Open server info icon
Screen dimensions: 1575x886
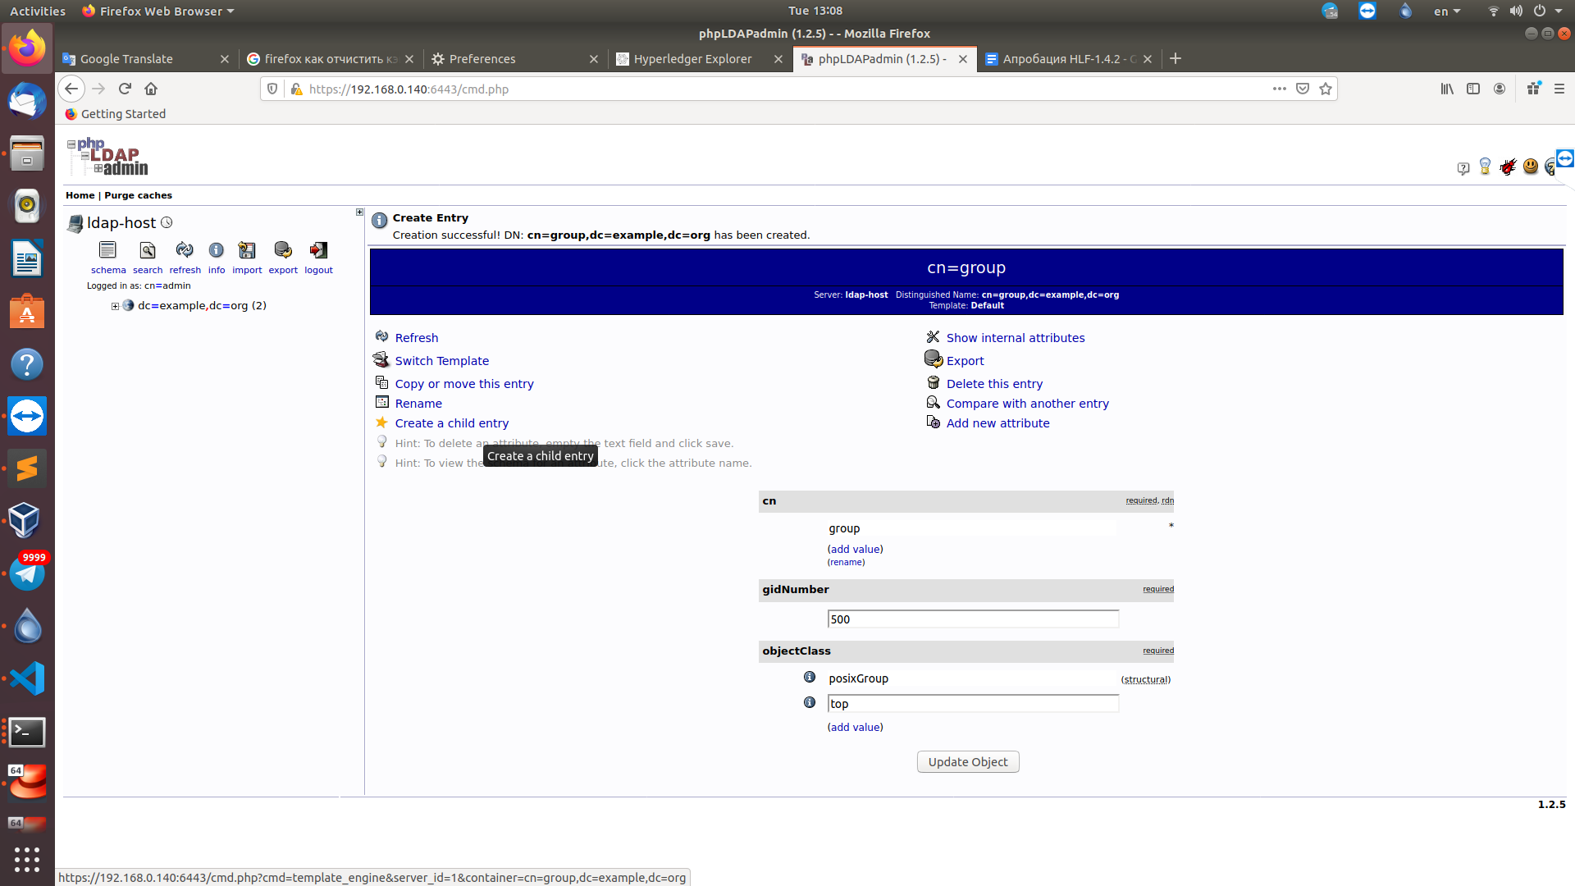tap(216, 250)
